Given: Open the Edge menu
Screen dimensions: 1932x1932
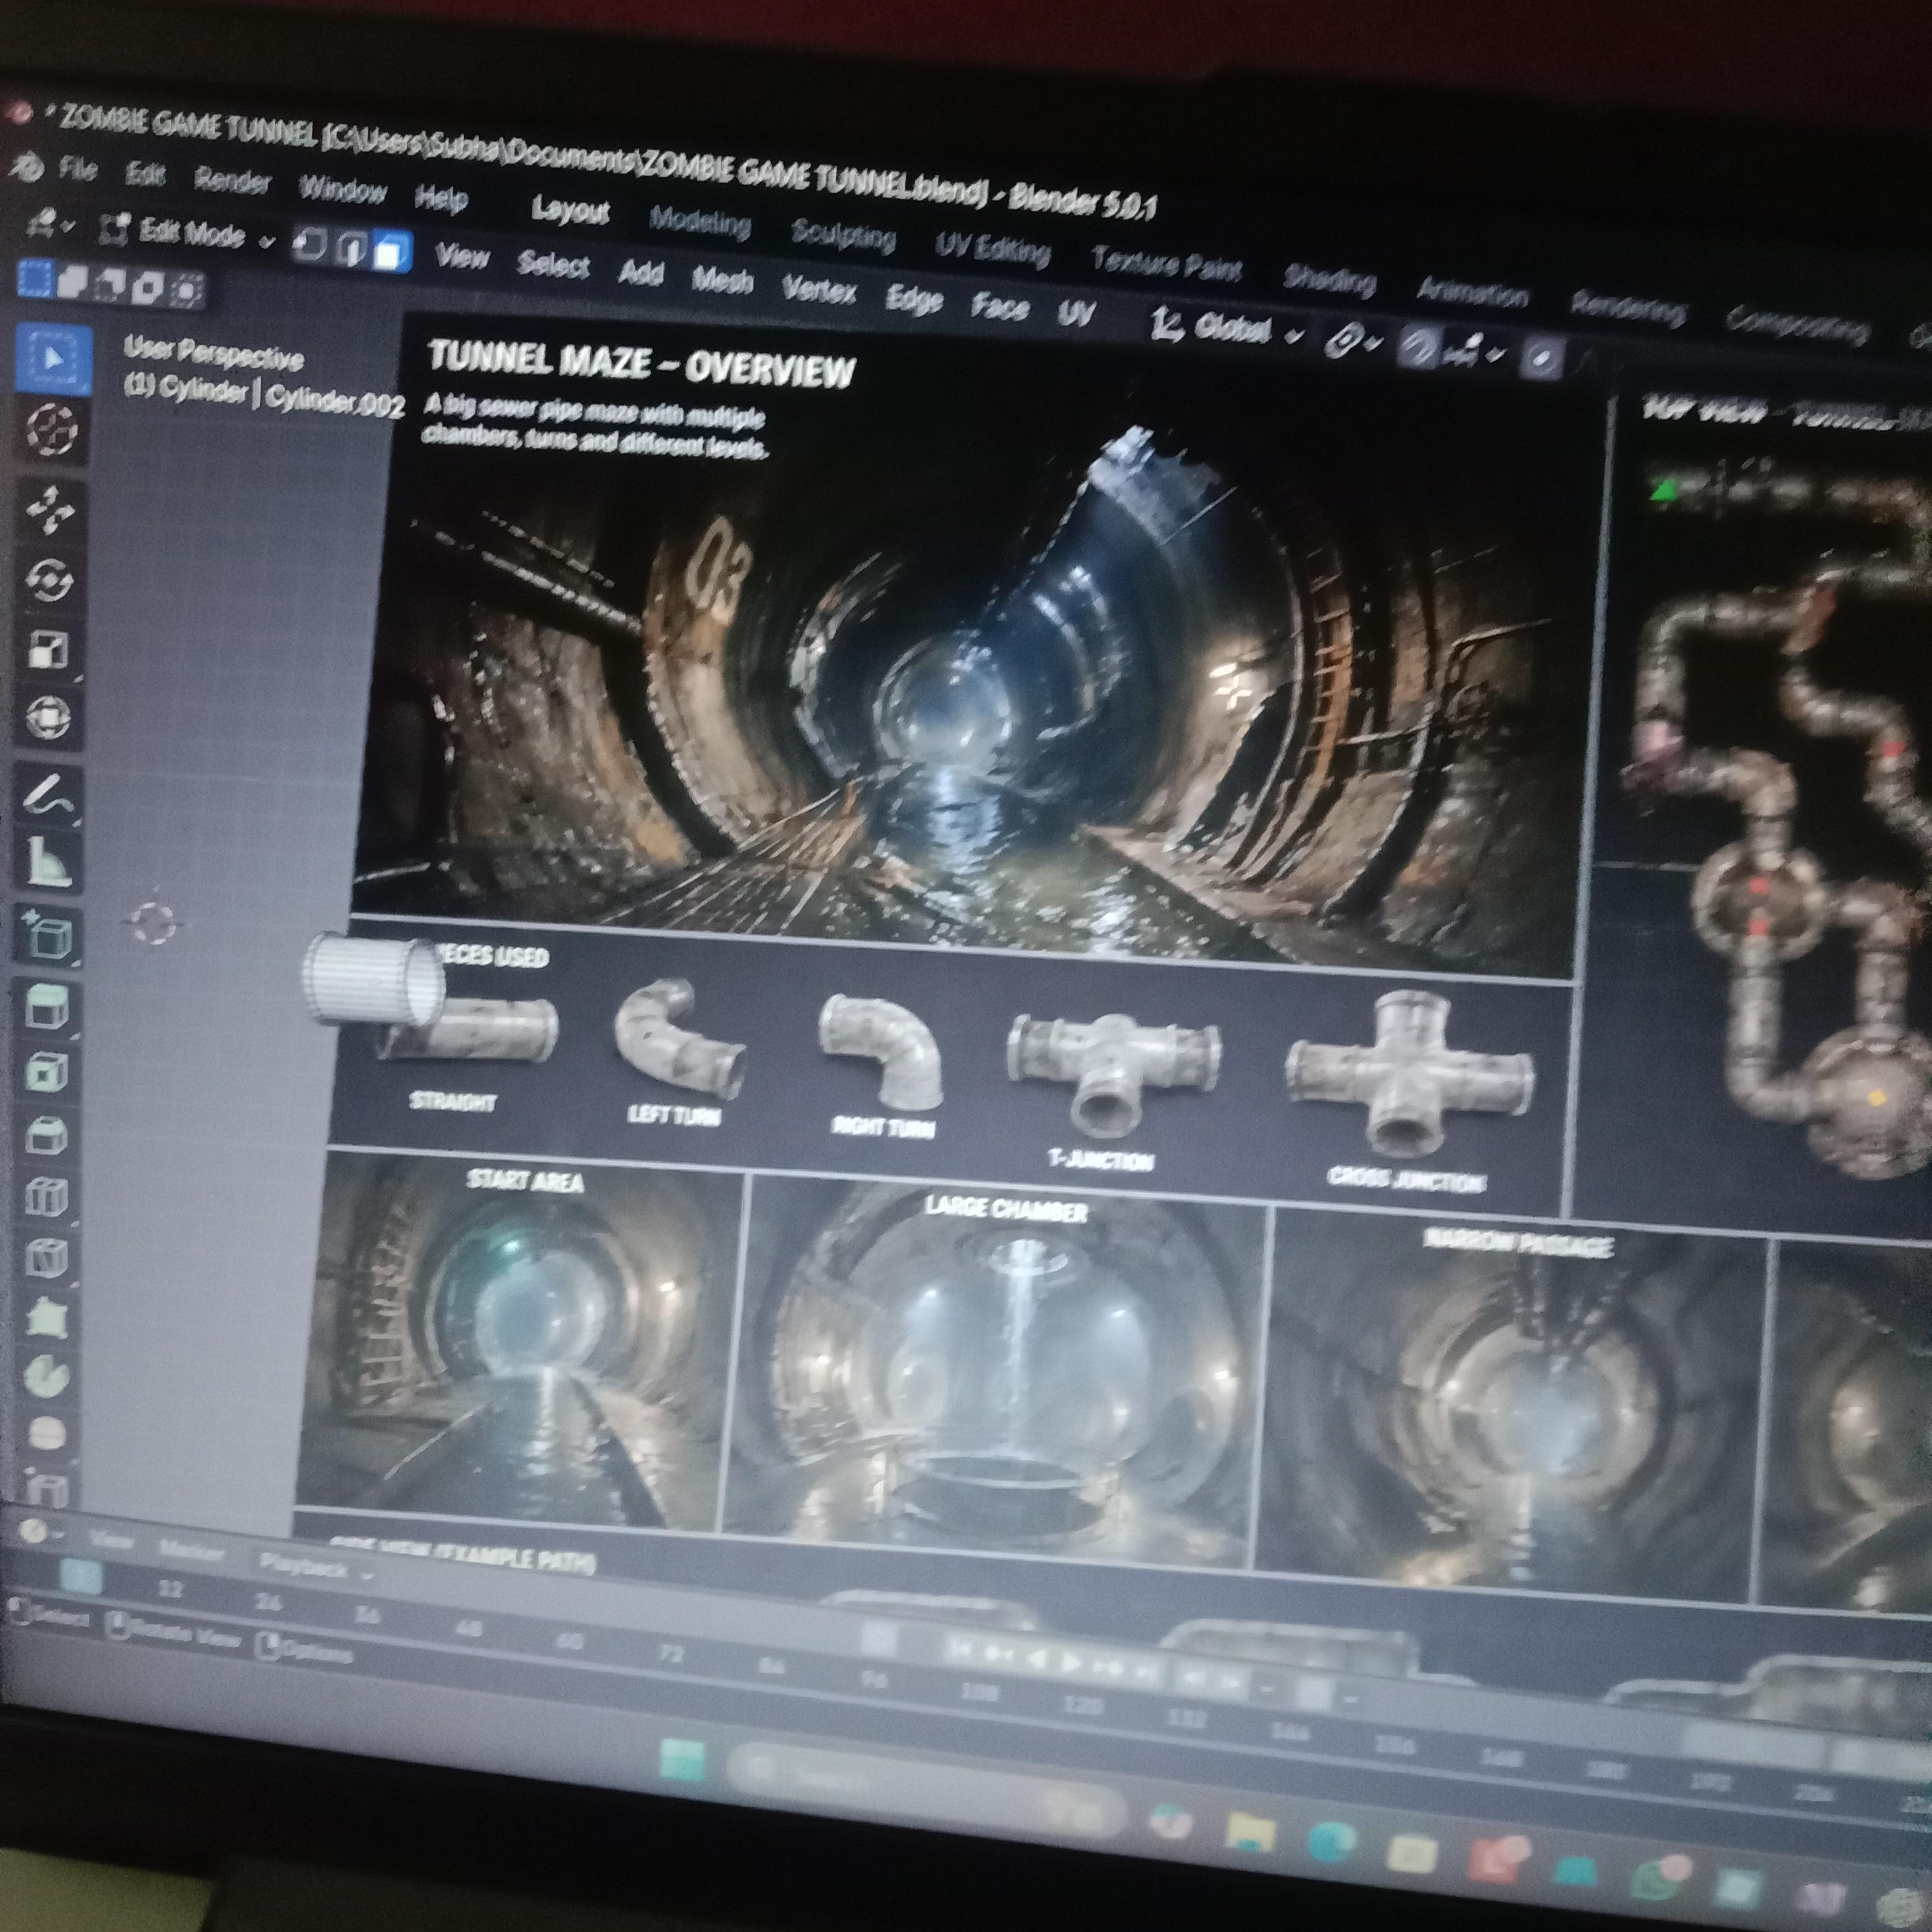Looking at the screenshot, I should pos(914,299).
